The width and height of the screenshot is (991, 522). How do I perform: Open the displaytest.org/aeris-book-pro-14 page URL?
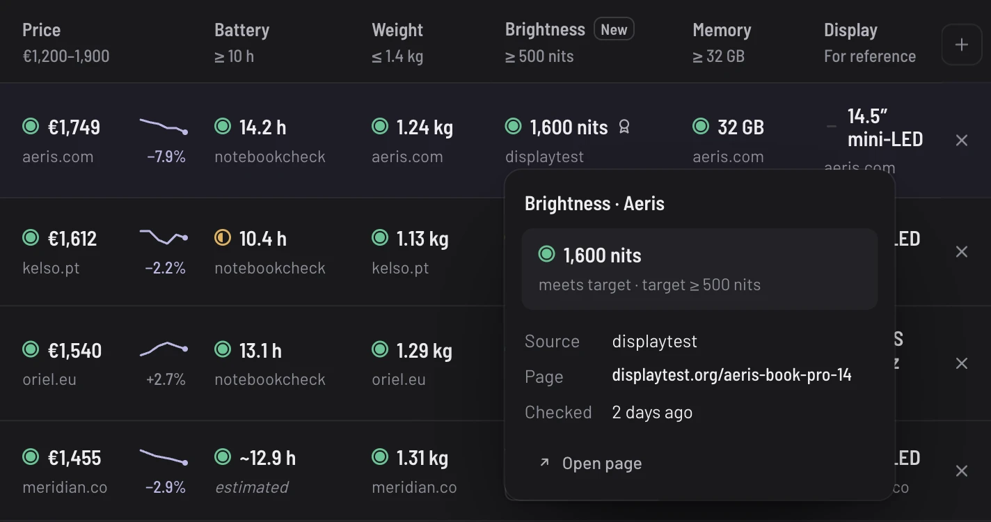point(731,375)
